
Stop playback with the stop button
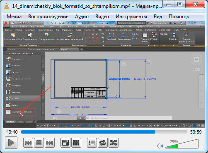click(39, 143)
